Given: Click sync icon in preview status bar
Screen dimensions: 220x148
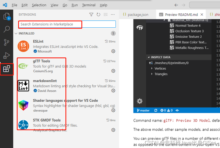Looking at the screenshot, I should tap(156, 111).
